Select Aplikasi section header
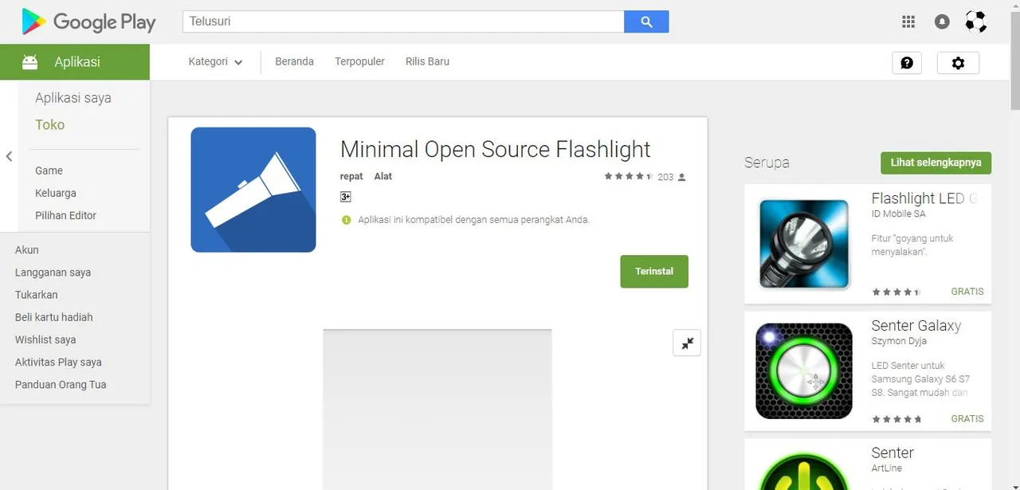The height and width of the screenshot is (490, 1020). (x=75, y=62)
